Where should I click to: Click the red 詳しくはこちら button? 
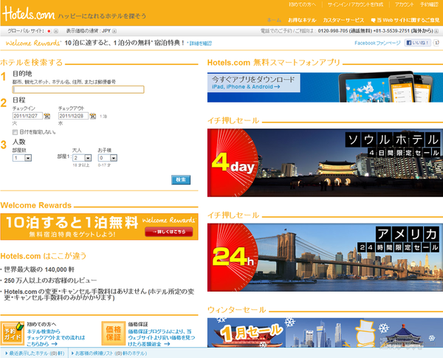point(169,232)
